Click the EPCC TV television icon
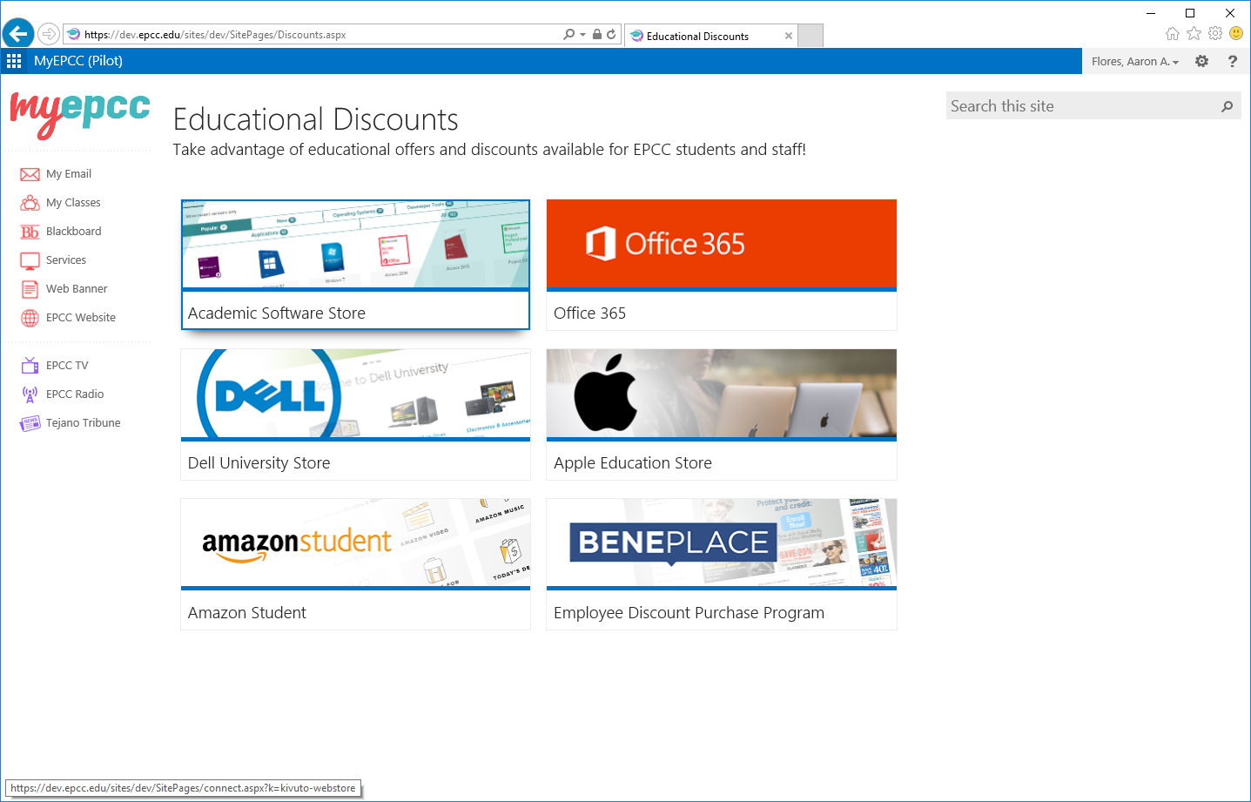This screenshot has width=1251, height=802. coord(30,366)
